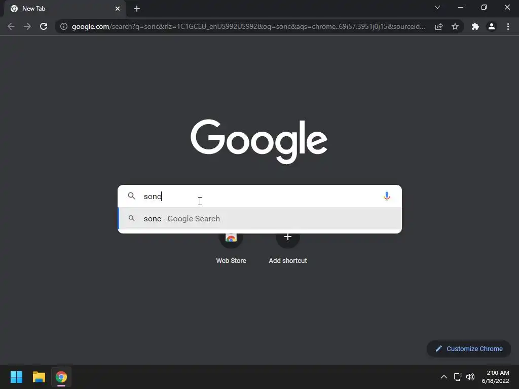Open the clock showing 2:00 AM

pyautogui.click(x=496, y=377)
